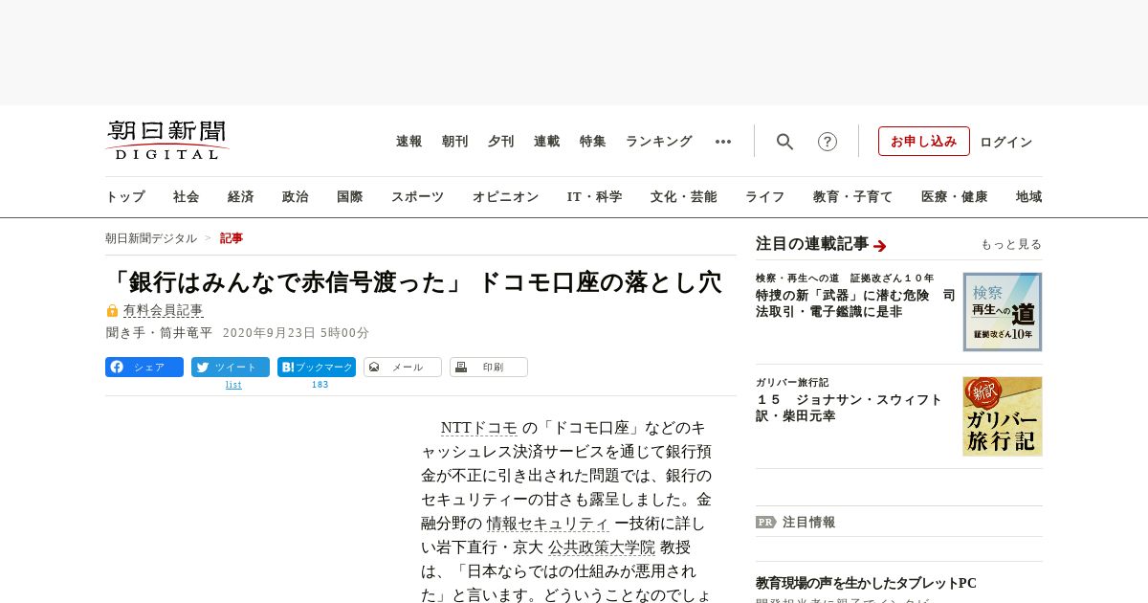Go to 社会 section tab
Screen dimensions: 1148x603
[187, 197]
